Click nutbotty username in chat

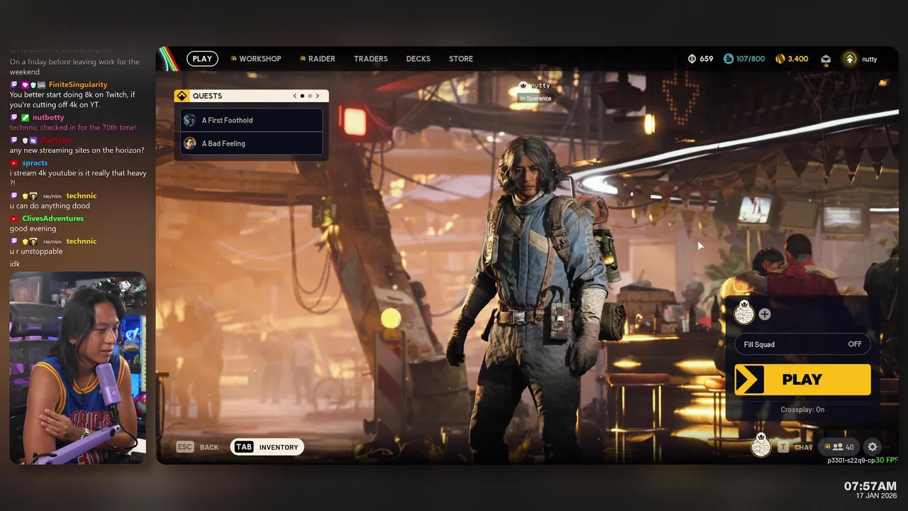pyautogui.click(x=48, y=118)
